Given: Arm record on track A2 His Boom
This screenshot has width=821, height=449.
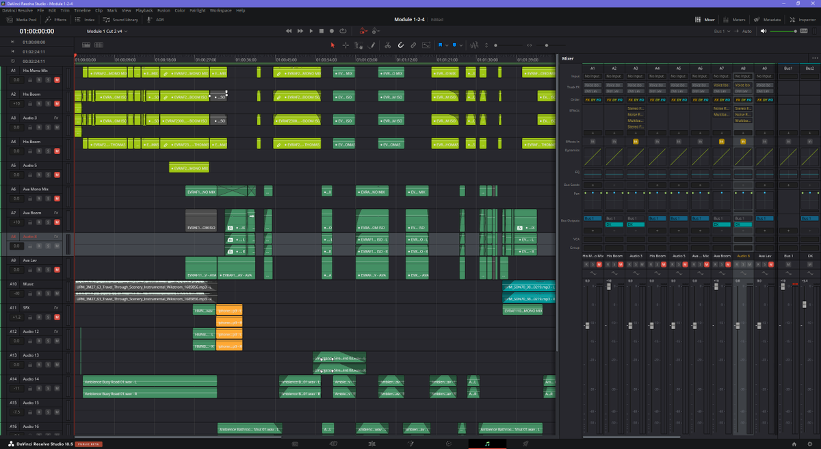Looking at the screenshot, I should click(39, 103).
